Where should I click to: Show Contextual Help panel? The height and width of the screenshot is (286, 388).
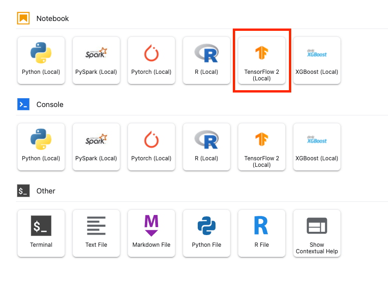317,233
